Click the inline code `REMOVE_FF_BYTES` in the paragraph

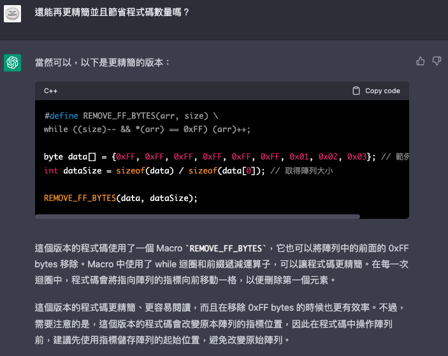click(x=226, y=248)
